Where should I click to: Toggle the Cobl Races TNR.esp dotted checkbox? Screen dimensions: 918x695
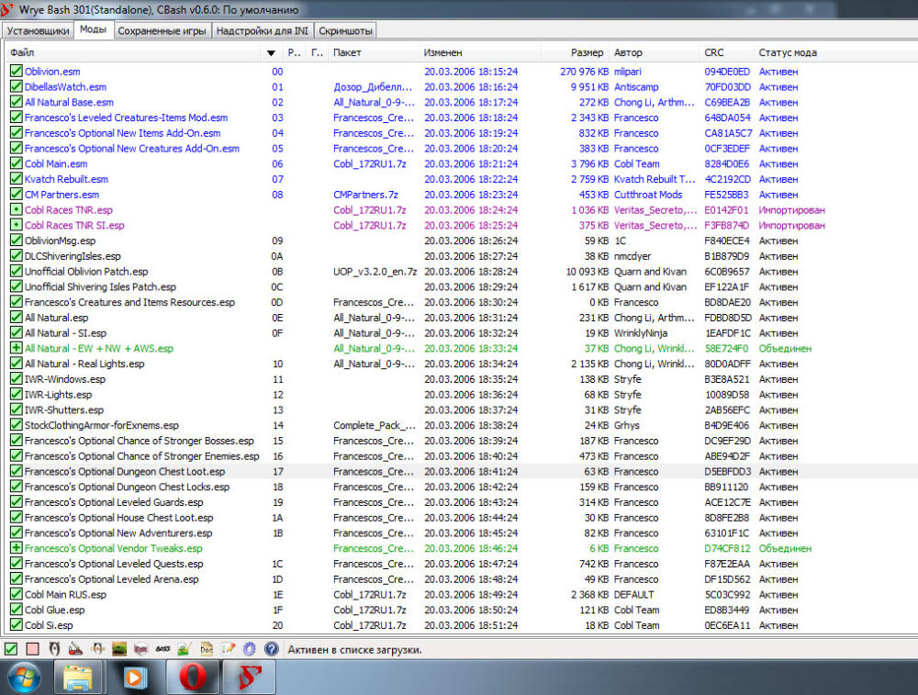click(x=16, y=209)
